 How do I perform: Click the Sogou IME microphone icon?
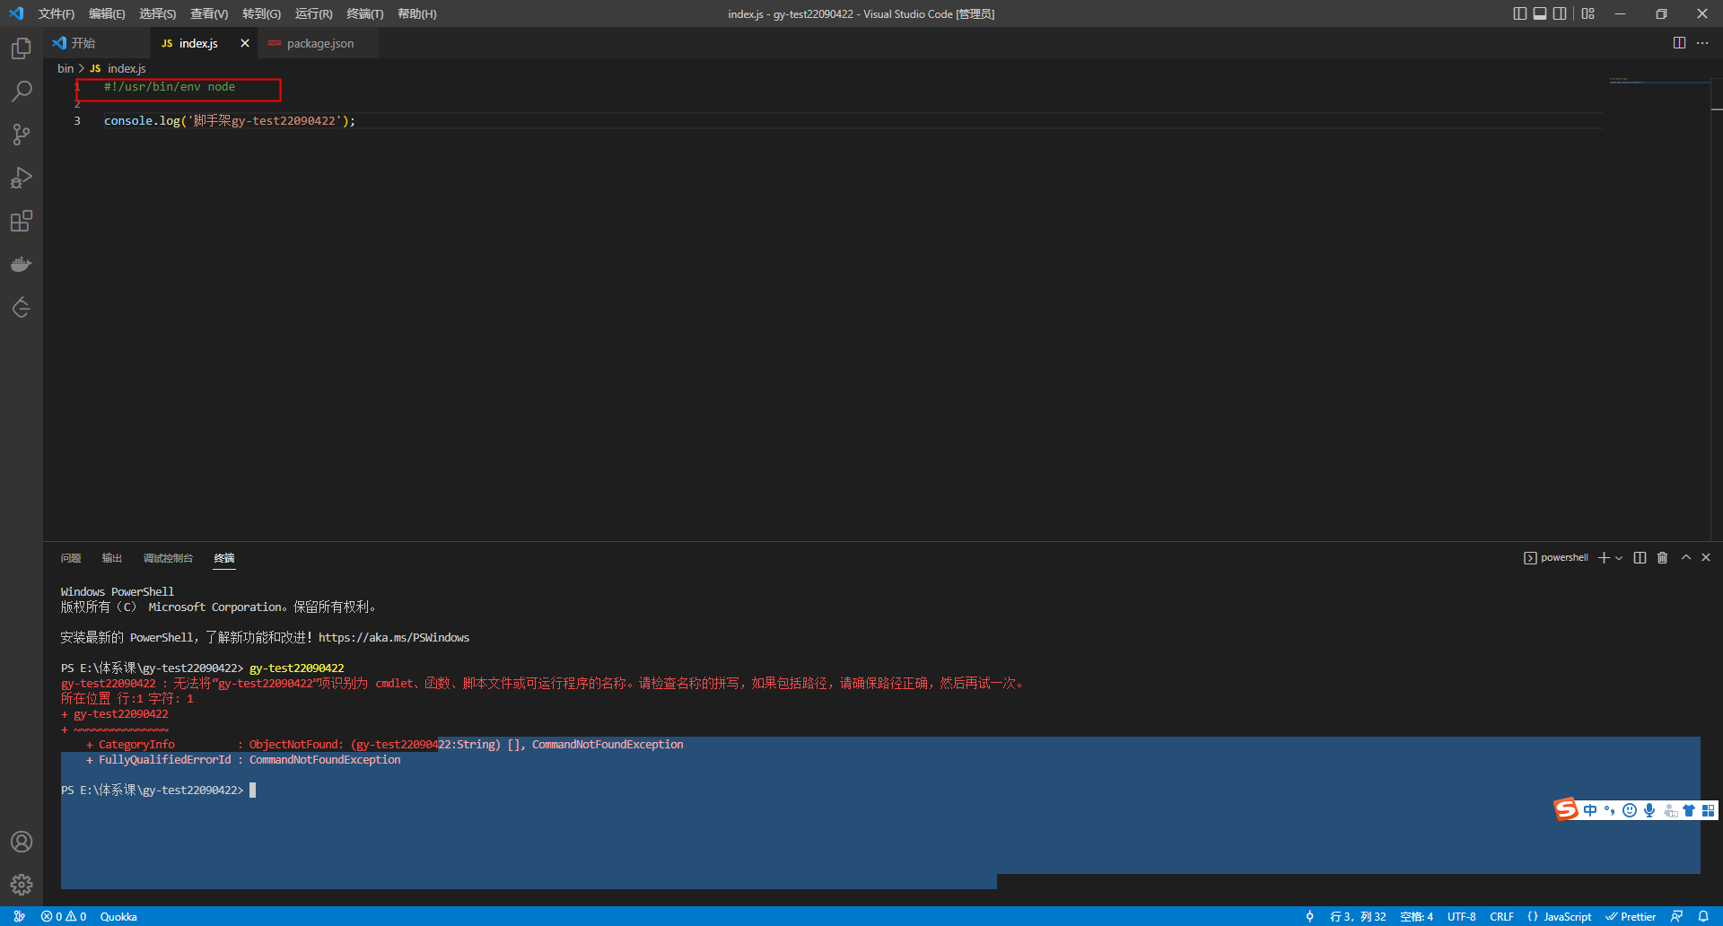click(x=1649, y=810)
